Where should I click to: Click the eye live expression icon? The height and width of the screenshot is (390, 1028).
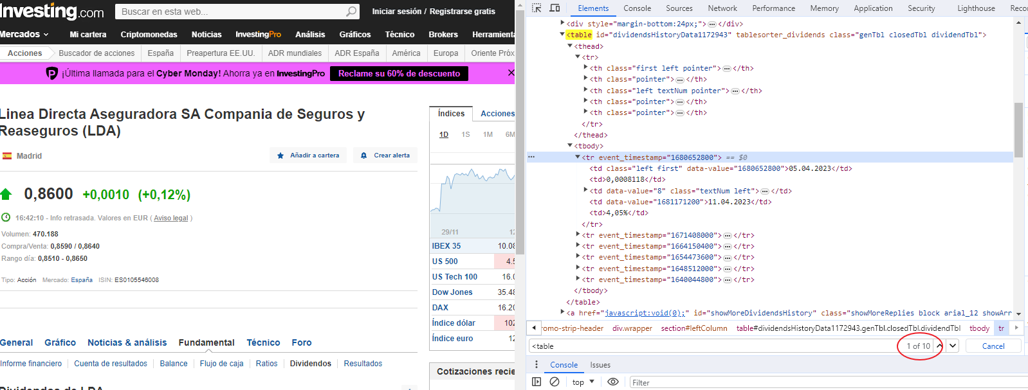pyautogui.click(x=613, y=382)
